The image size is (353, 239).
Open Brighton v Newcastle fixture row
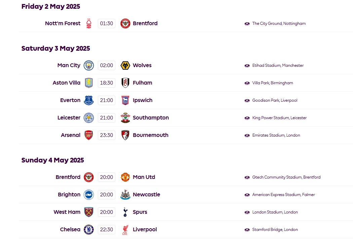(x=186, y=195)
